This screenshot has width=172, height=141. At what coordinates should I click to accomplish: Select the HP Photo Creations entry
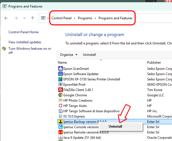tap(78, 101)
